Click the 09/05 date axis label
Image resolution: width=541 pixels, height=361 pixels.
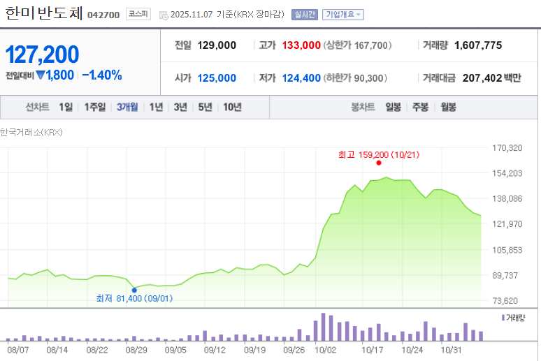175,351
